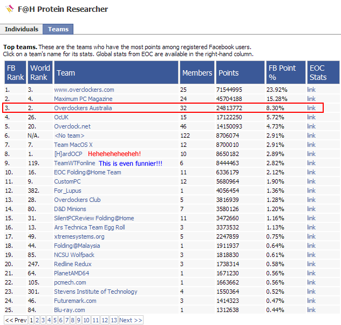Open the EOC Folding@Home Team stats
Image resolution: width=341 pixels, height=325 pixels.
coord(87,172)
